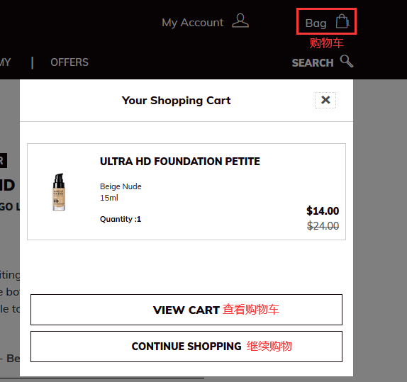Close the Your Shopping Cart popup
The width and height of the screenshot is (407, 382).
(x=325, y=100)
